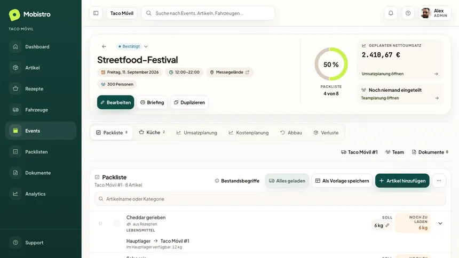The height and width of the screenshot is (258, 459).
Task: Click the Packliste heading checkbox icon
Action: coord(97,178)
